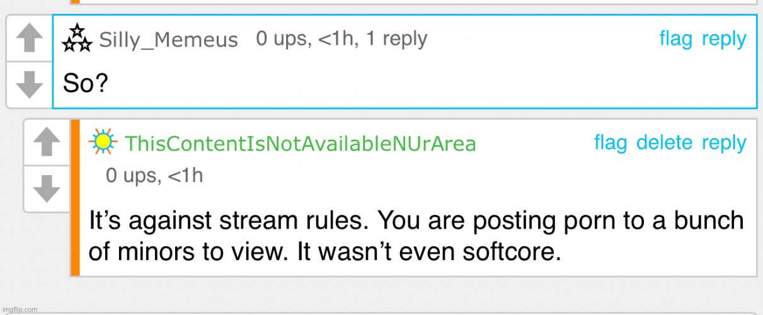
Task: Click the stars badge beside Silly_Memeus
Action: (77, 38)
